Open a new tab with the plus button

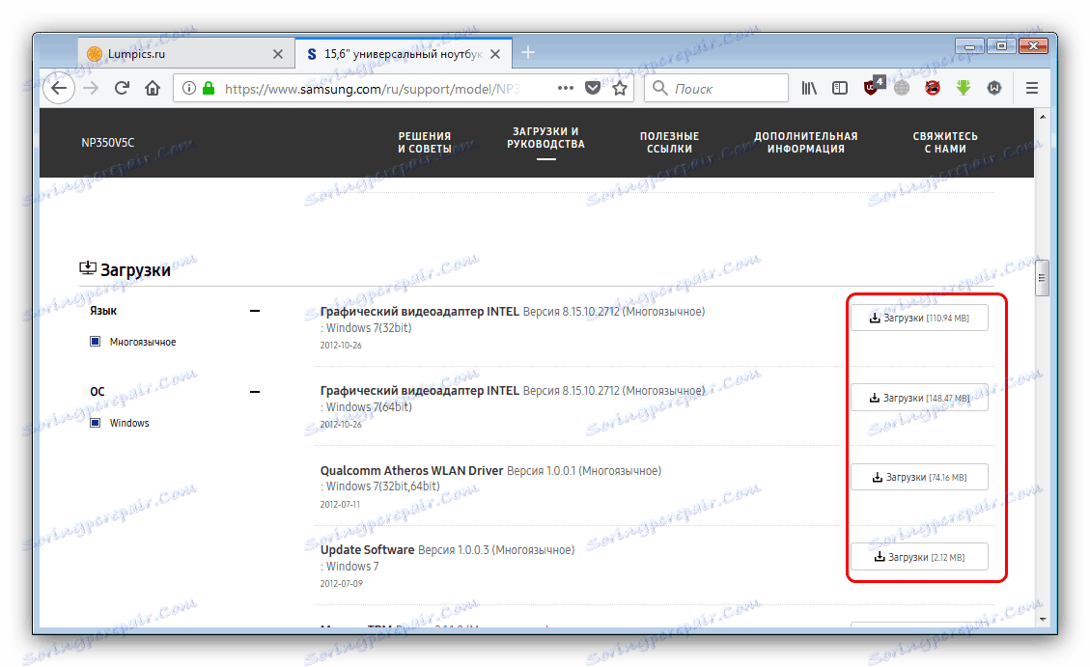point(528,53)
